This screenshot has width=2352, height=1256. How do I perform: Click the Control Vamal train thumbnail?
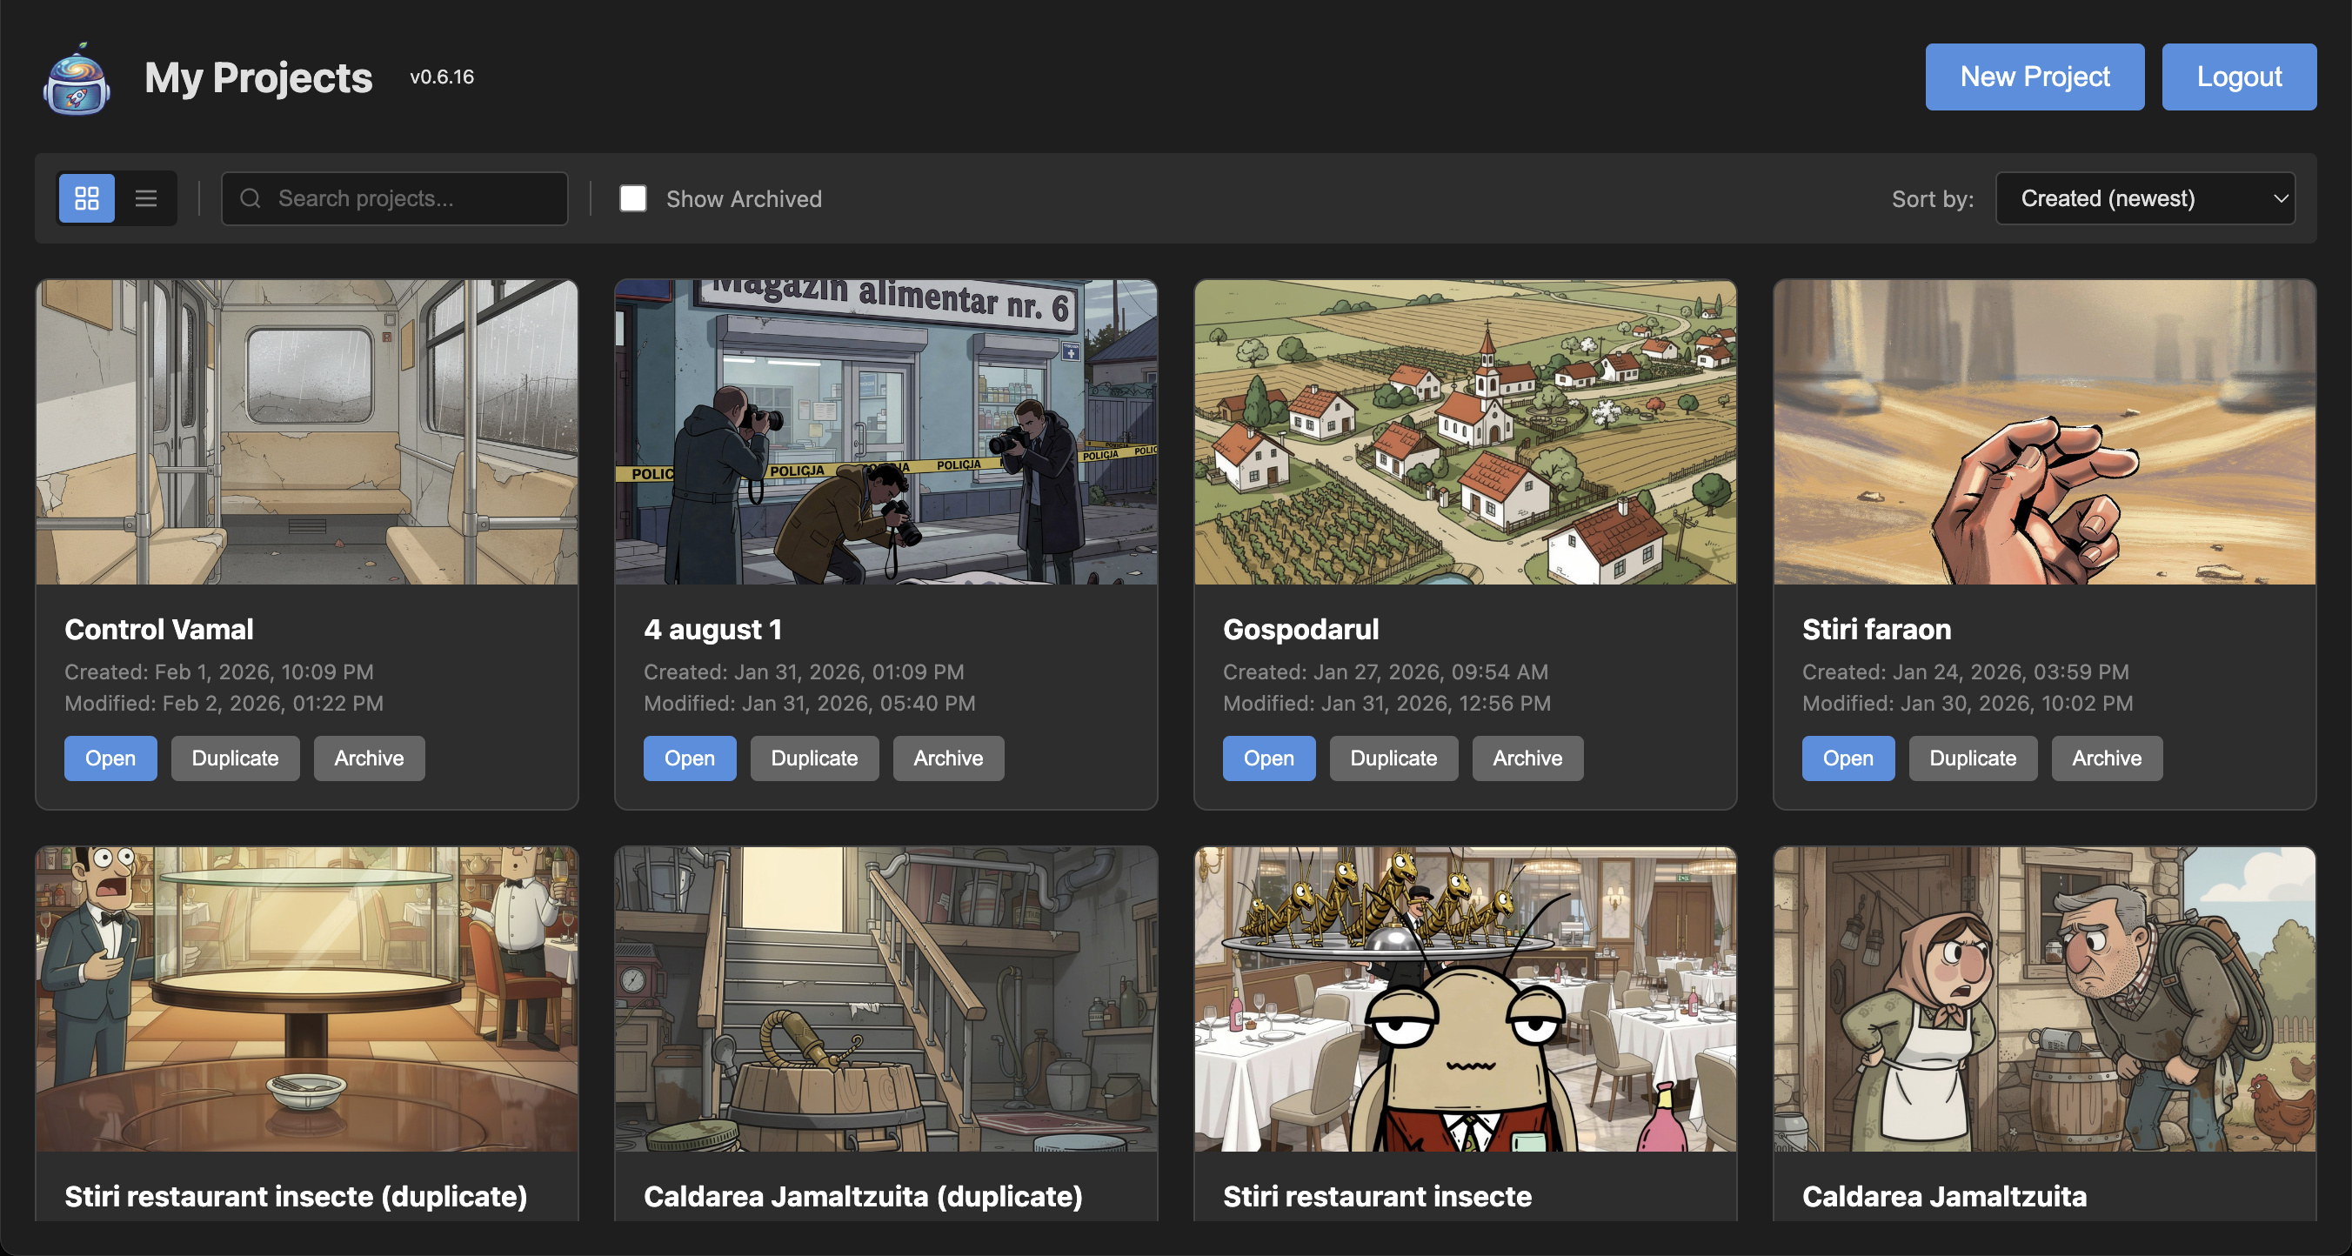tap(307, 431)
